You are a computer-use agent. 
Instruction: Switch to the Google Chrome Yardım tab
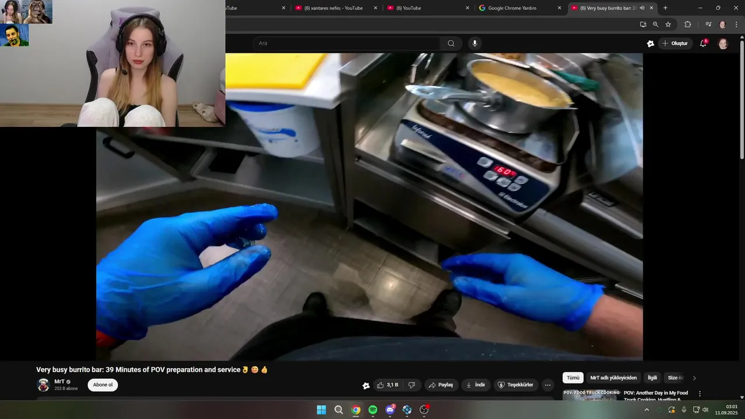519,8
